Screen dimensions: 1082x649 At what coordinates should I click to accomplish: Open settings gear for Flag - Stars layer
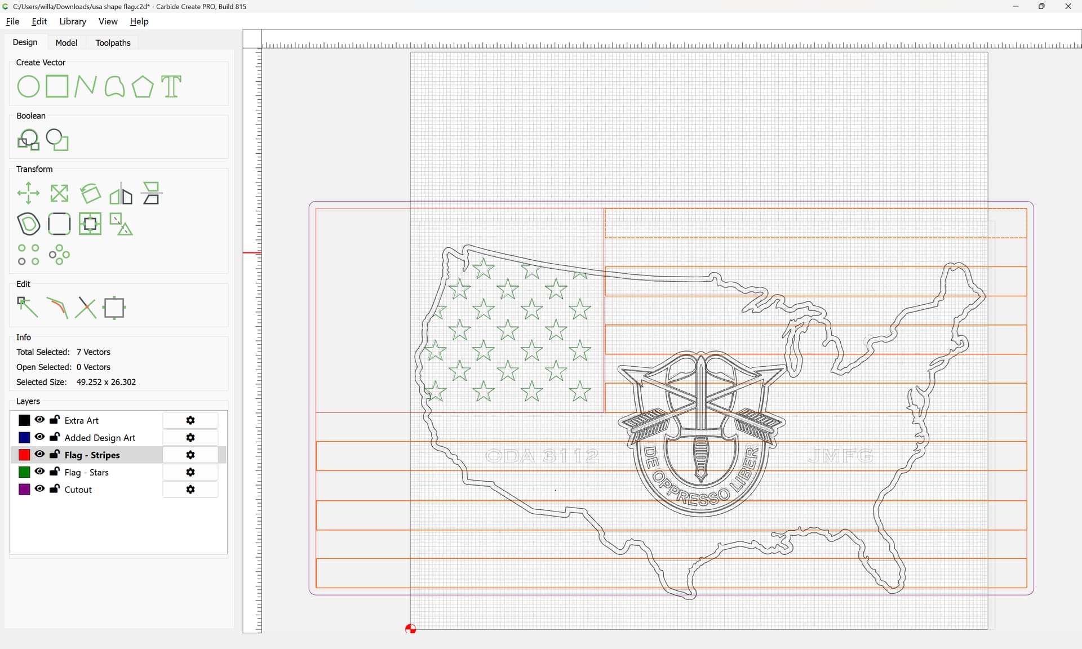[x=190, y=472]
